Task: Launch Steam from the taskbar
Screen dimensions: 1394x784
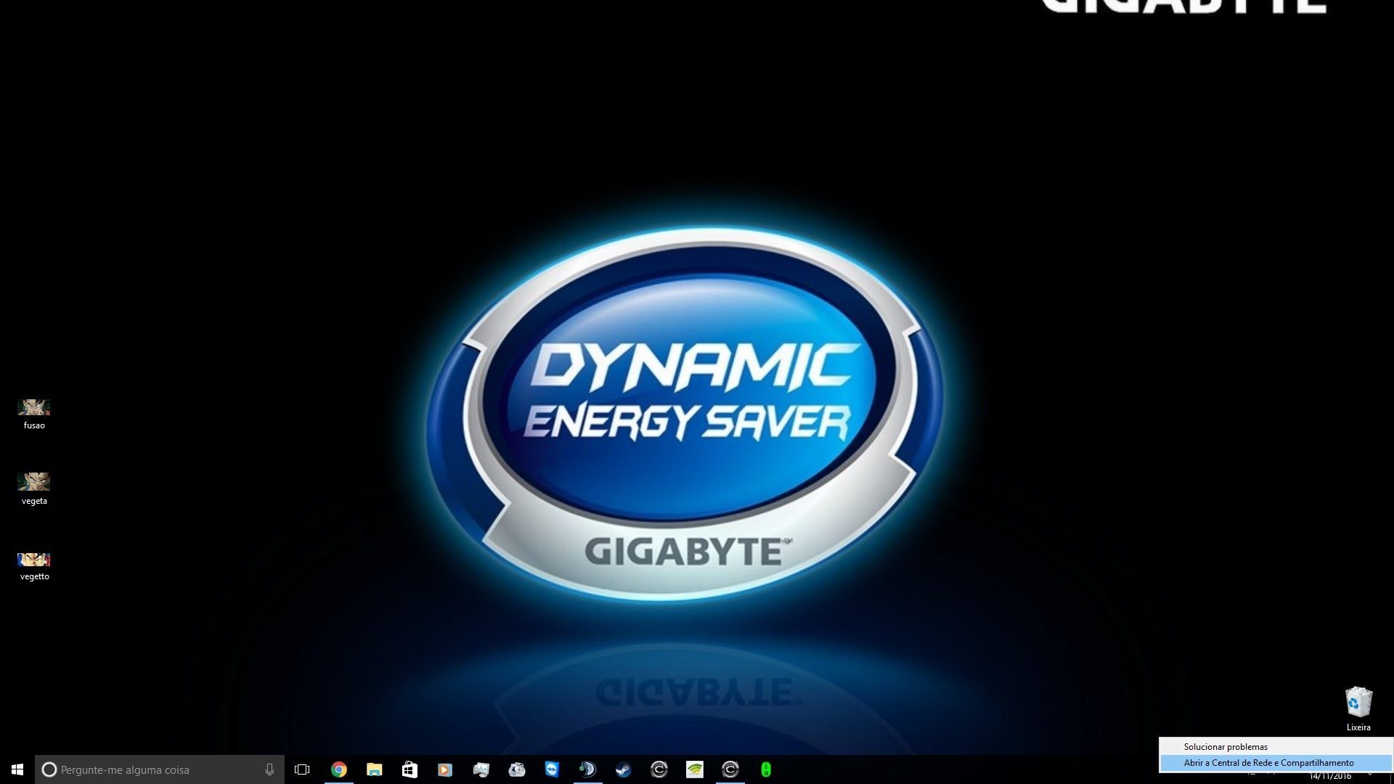Action: [x=623, y=769]
